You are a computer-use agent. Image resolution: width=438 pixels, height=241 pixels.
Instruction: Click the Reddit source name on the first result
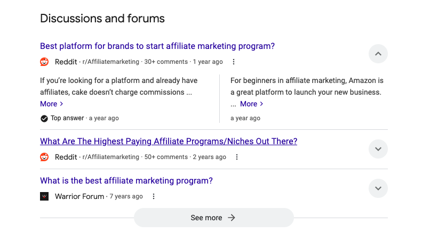tap(66, 62)
